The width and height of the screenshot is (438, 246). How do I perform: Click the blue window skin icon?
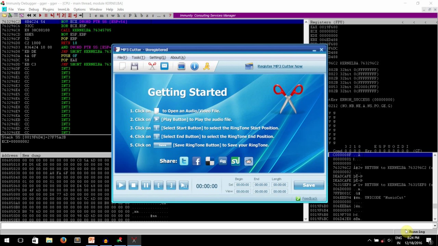(181, 66)
